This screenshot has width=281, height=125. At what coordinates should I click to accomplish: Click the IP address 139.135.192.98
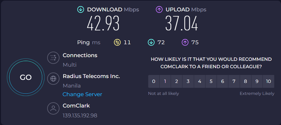coord(80,115)
